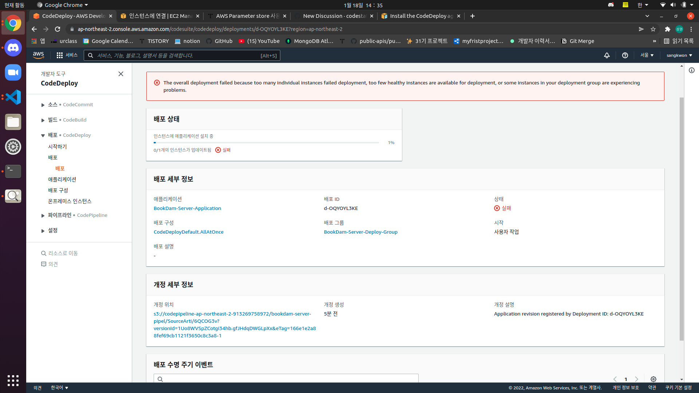Open Chrome profile avatar

coord(679,29)
